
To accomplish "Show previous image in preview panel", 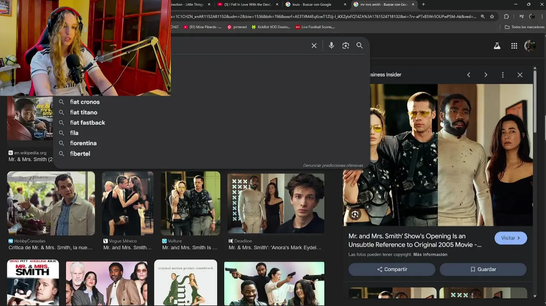I will pyautogui.click(x=469, y=75).
